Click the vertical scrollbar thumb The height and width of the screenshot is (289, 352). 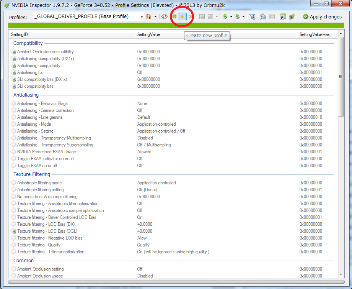click(341, 77)
